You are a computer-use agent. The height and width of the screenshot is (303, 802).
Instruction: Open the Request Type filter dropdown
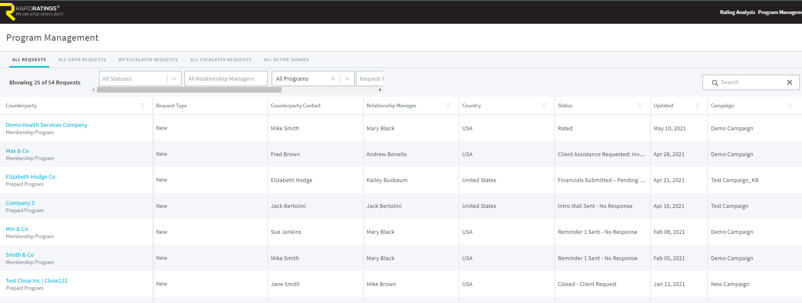coord(370,79)
